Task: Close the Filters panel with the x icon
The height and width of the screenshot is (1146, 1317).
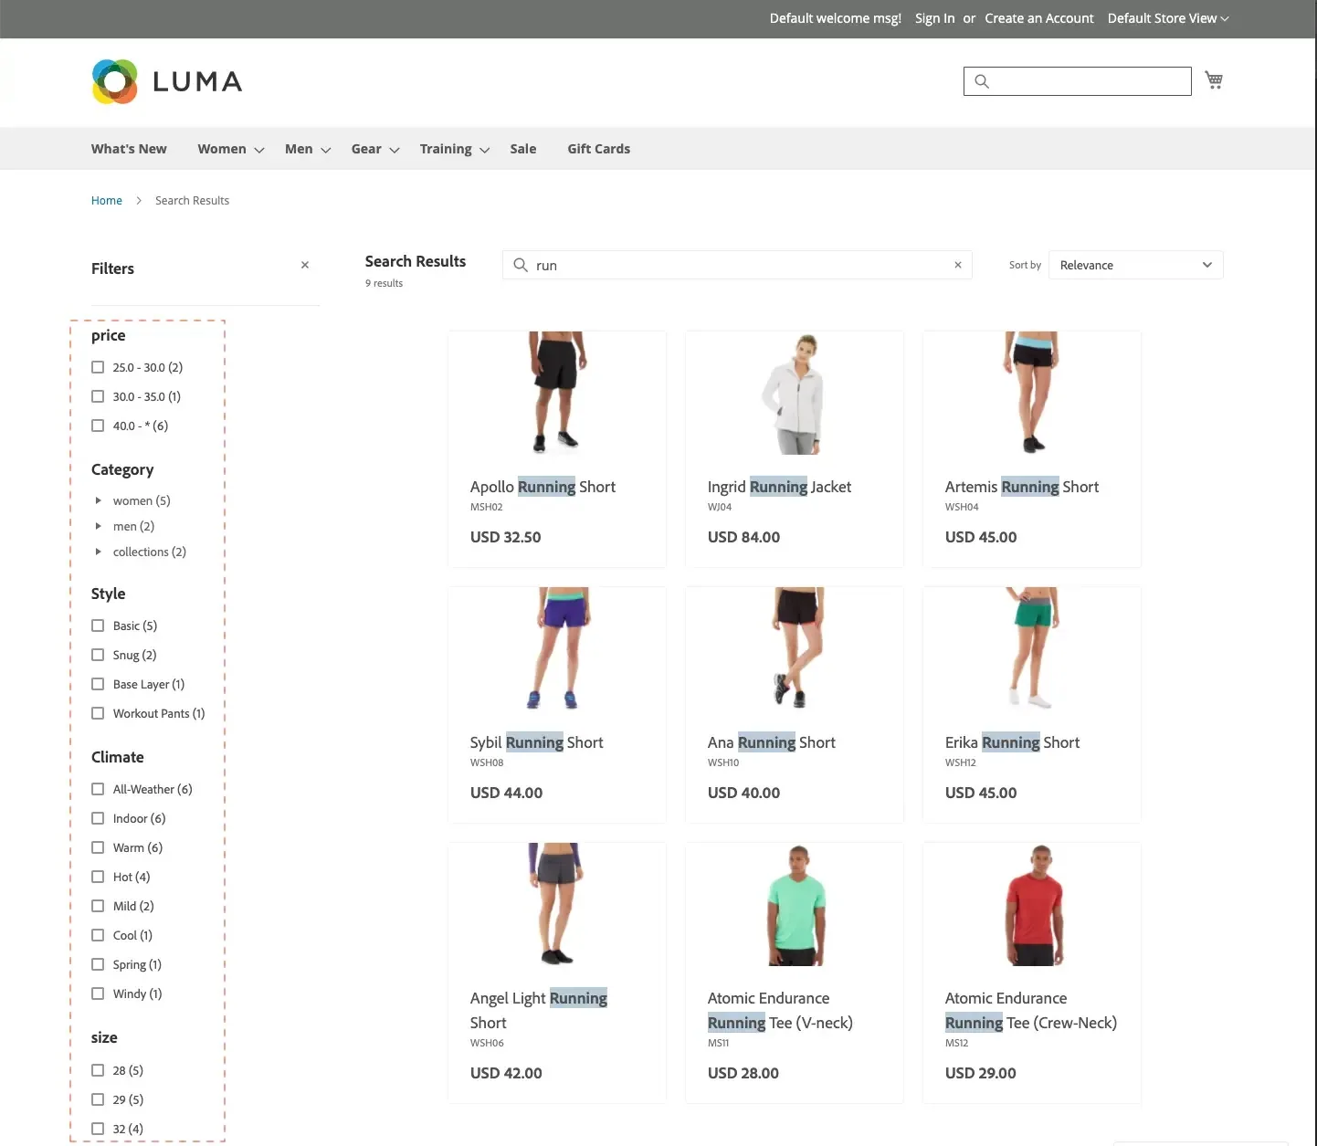Action: pyautogui.click(x=305, y=265)
